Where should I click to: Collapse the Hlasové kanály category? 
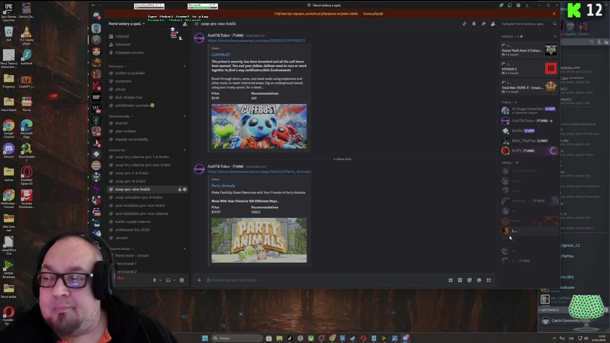point(121,249)
